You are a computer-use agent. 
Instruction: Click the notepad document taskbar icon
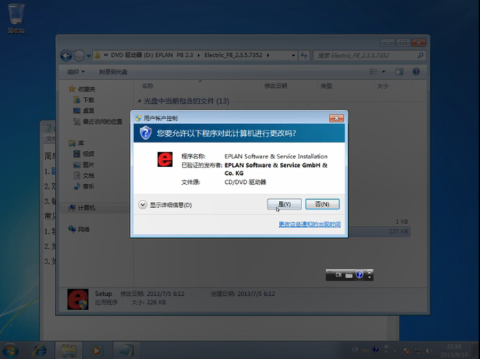click(126, 351)
